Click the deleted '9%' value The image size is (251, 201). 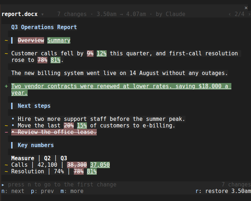[x=90, y=54]
